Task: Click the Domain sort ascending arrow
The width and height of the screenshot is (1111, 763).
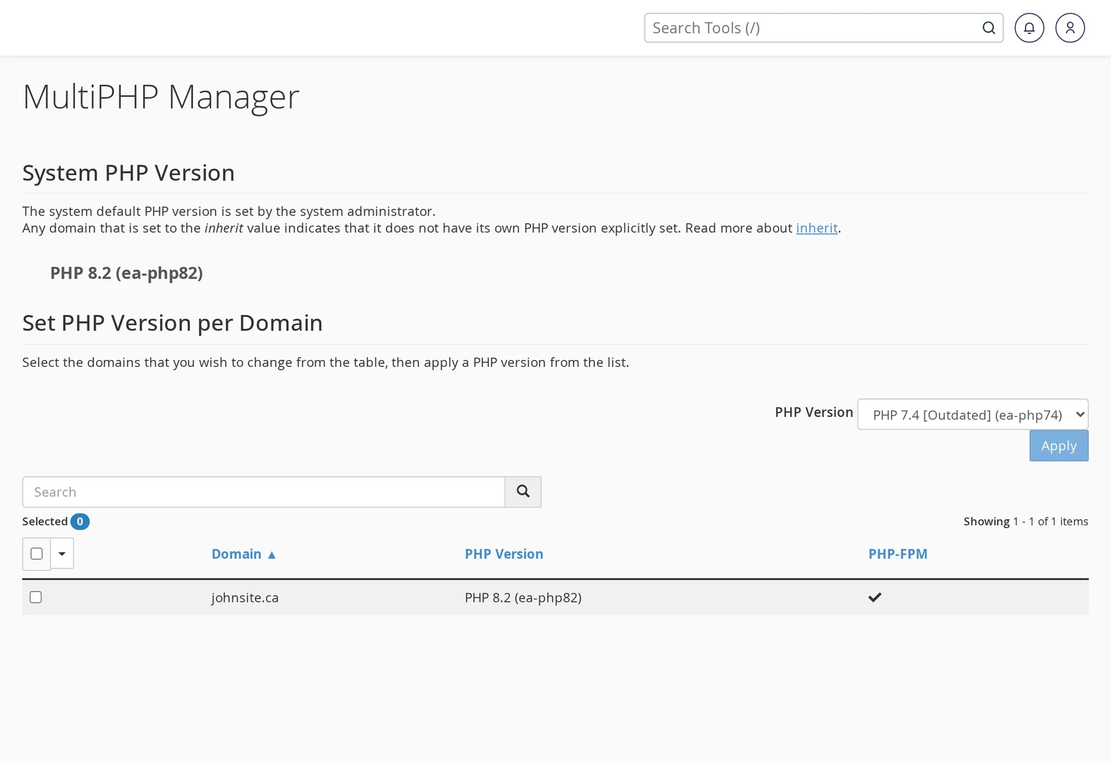Action: (x=272, y=555)
